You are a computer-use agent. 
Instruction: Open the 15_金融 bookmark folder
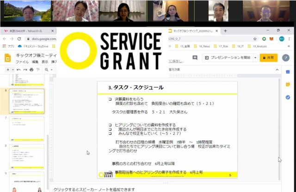click(x=182, y=46)
